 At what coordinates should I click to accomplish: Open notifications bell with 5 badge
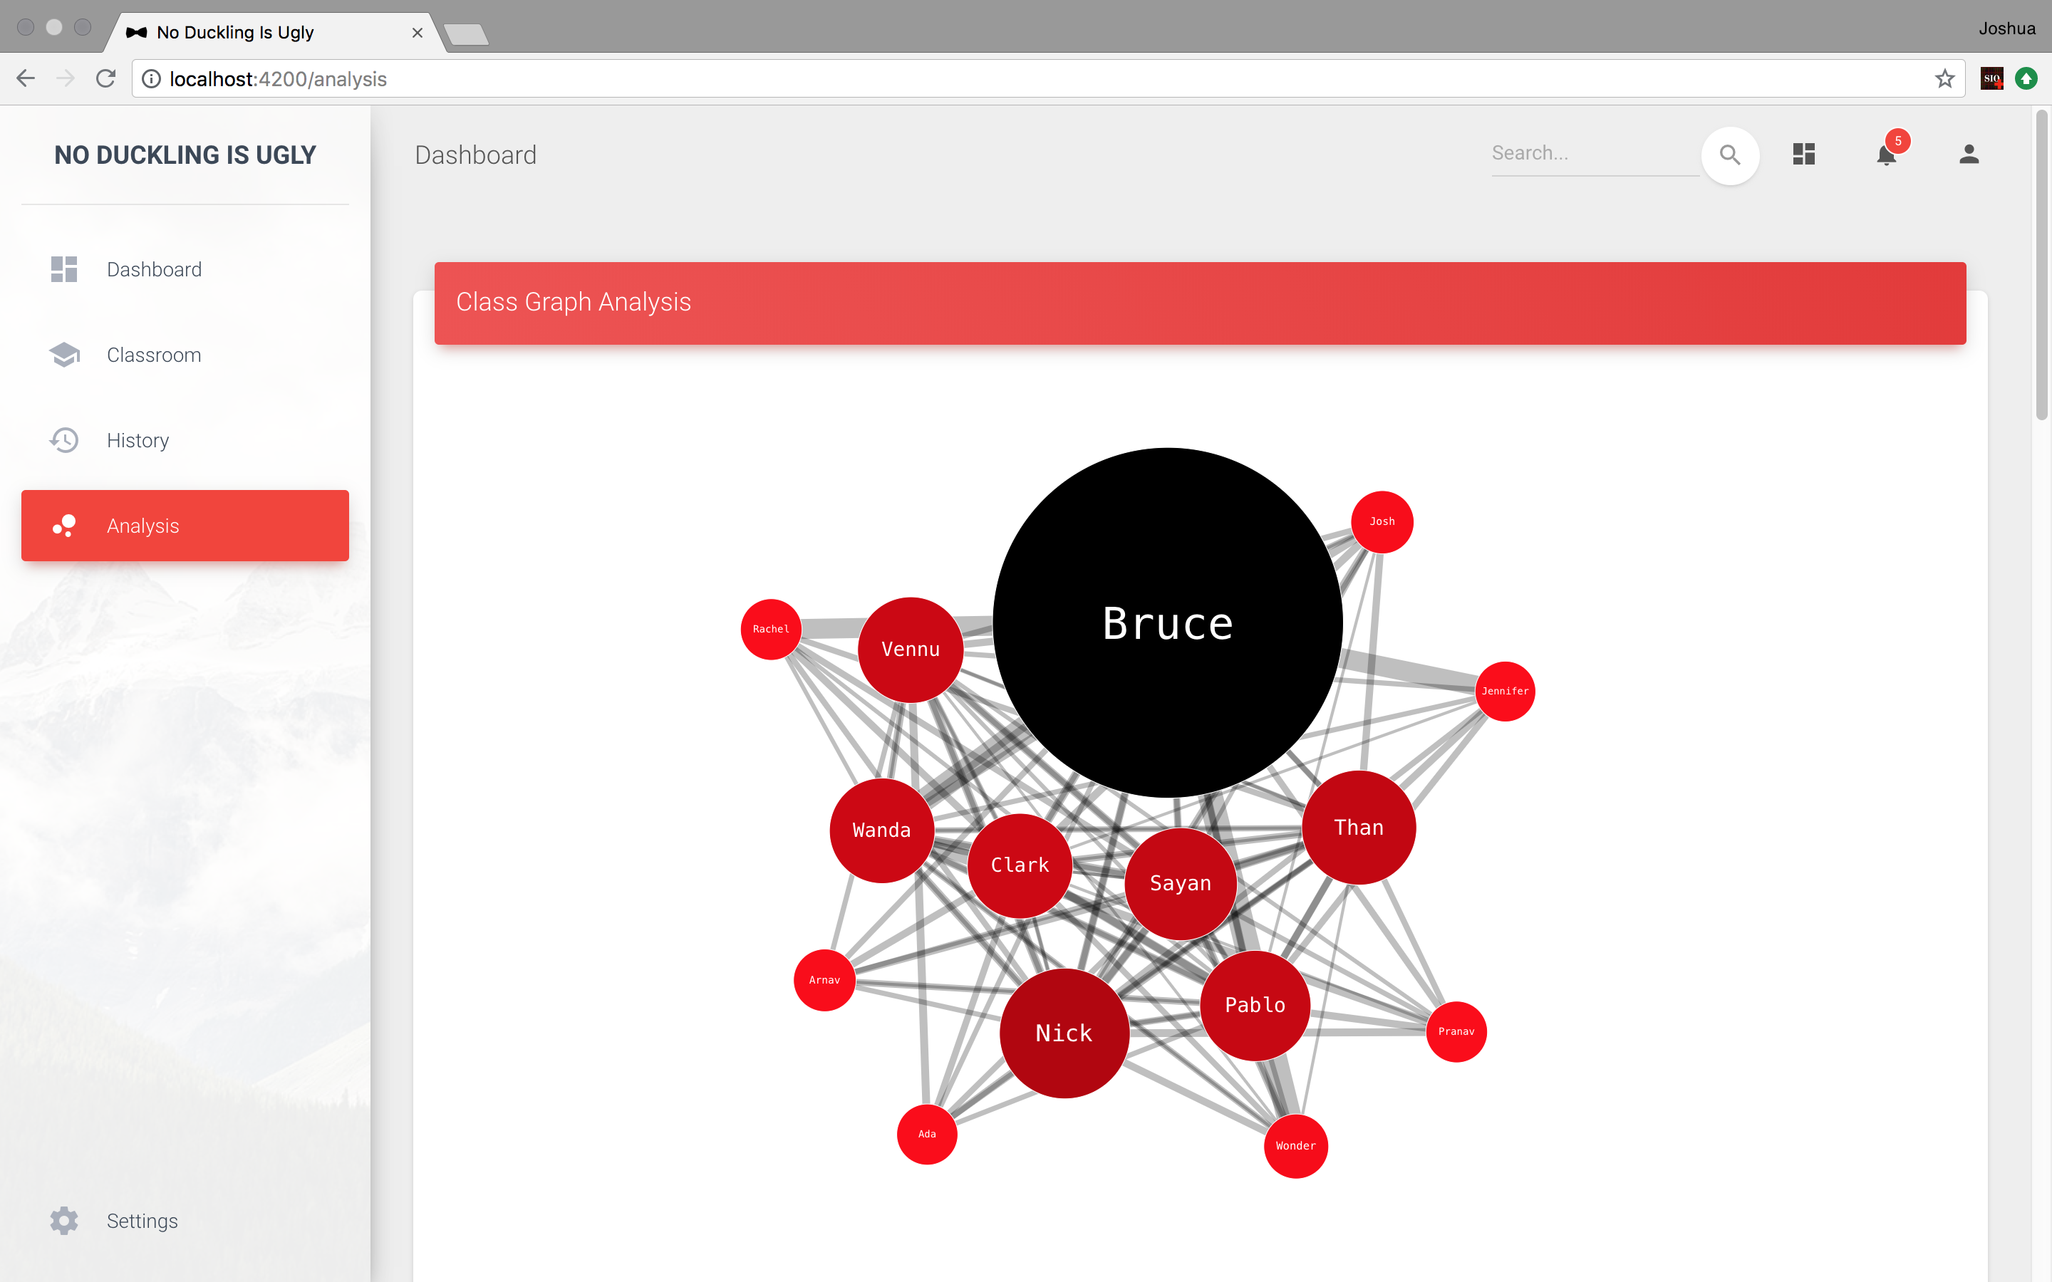click(1886, 155)
